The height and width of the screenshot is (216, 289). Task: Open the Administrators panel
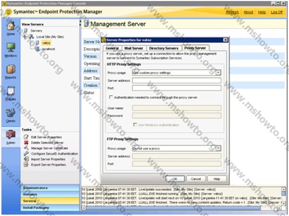point(50,188)
